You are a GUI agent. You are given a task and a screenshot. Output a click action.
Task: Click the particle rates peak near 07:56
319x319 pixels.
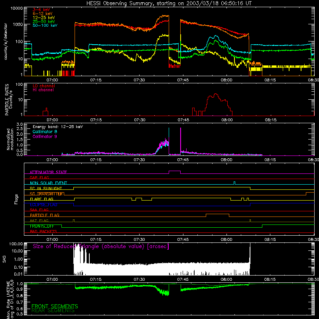coord(216,94)
